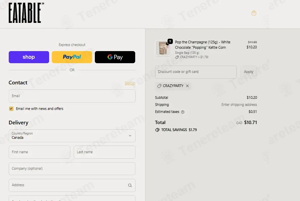
Task: Focus the discount code or gift card field
Action: click(196, 72)
